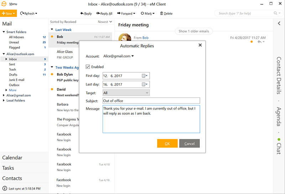
Task: Expand the Alice@gmail.com account tree
Action: (4, 95)
